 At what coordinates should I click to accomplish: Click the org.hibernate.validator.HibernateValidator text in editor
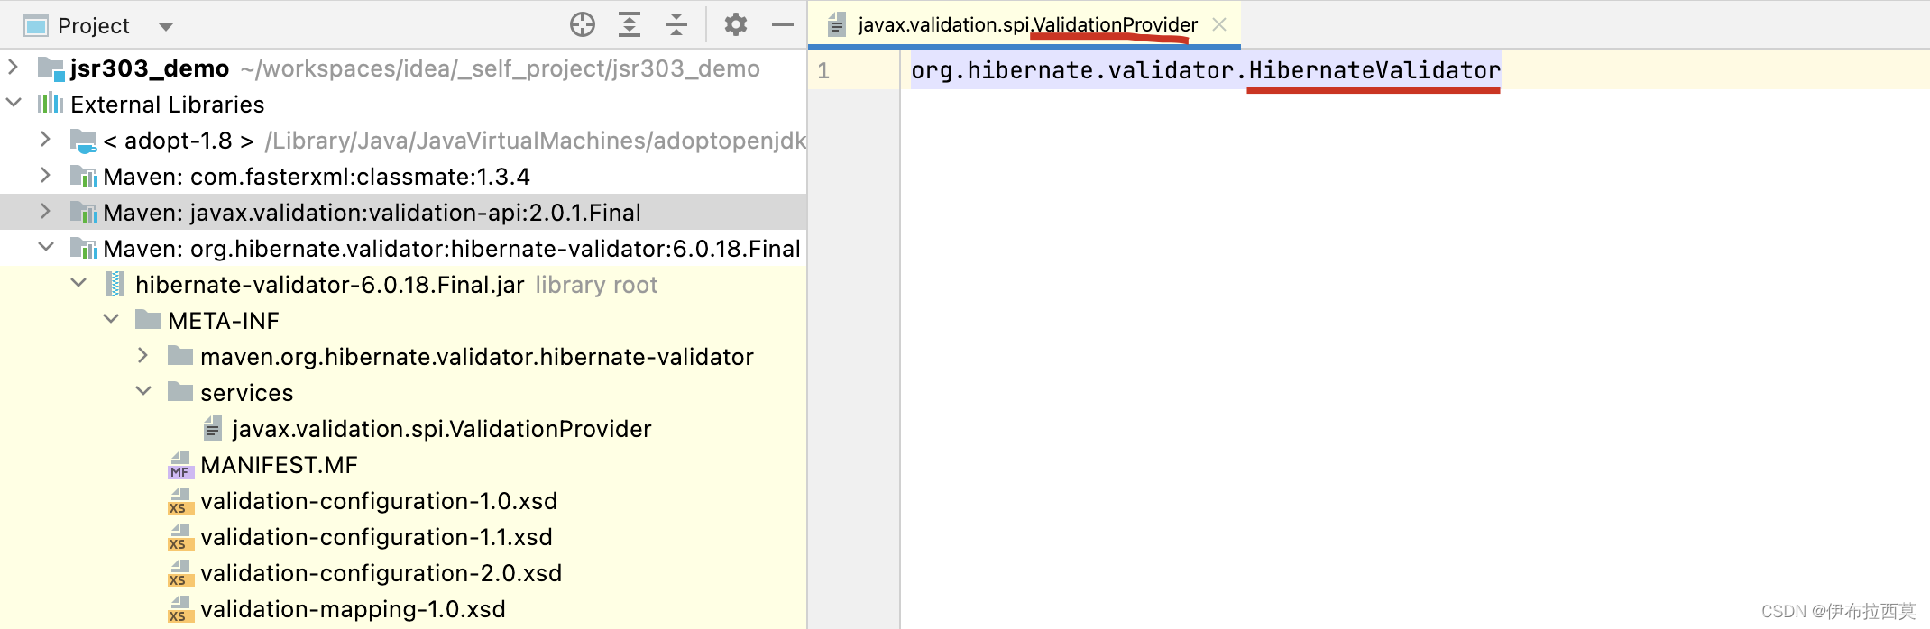[x=1206, y=70]
